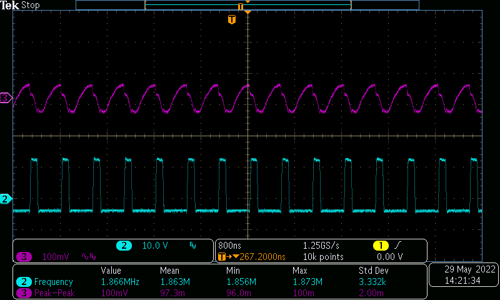The height and width of the screenshot is (300, 500).
Task: Click the orange trigger position T marker in graticule
Action: (x=232, y=19)
